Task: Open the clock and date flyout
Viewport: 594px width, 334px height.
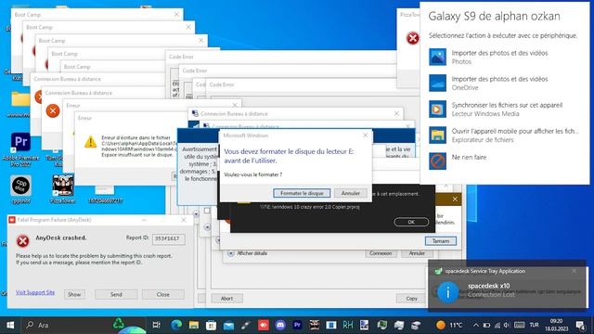Action: click(x=557, y=325)
